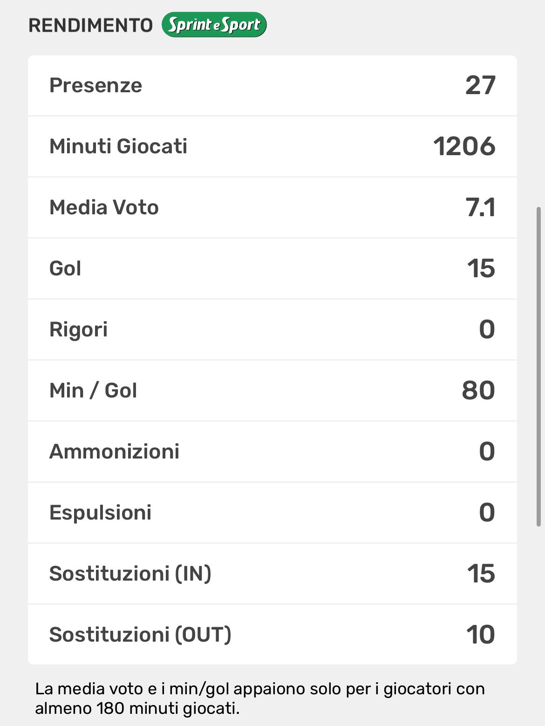Click the Espulsioni label

101,513
